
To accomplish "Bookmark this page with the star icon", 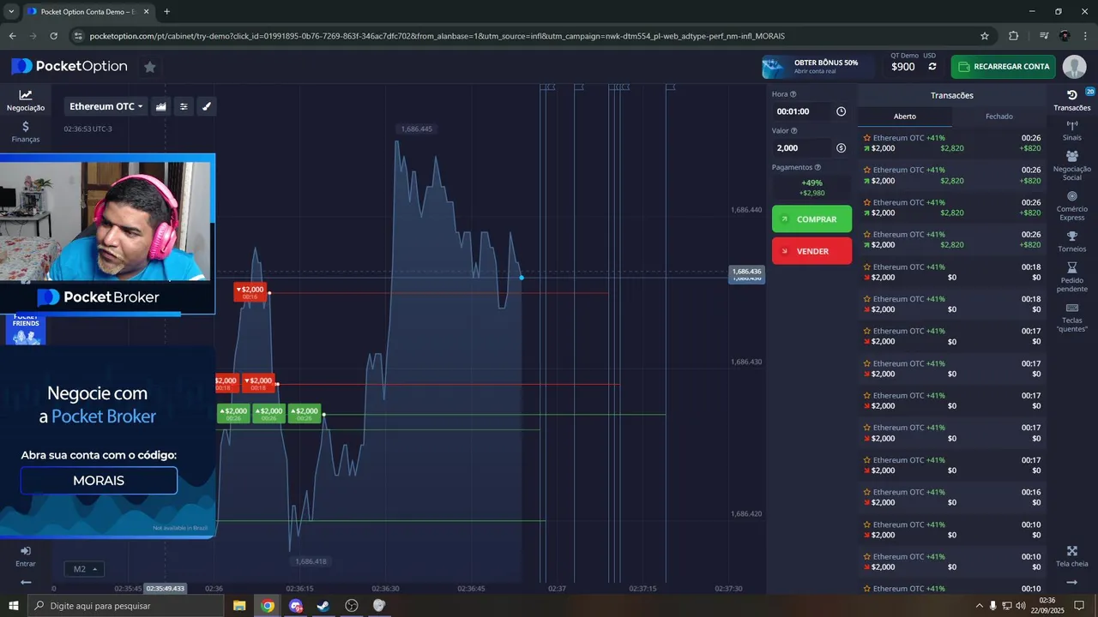I will [985, 36].
